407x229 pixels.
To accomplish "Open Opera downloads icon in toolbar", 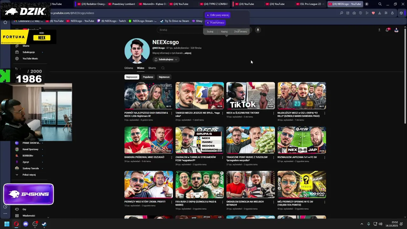I will [x=380, y=13].
